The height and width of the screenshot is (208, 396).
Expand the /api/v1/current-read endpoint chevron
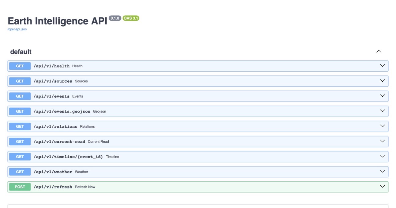point(382,141)
